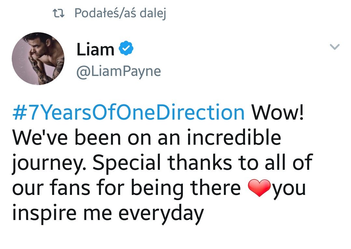Click the word "Wow!" in the tweet
The image size is (351, 249).
click(x=277, y=112)
